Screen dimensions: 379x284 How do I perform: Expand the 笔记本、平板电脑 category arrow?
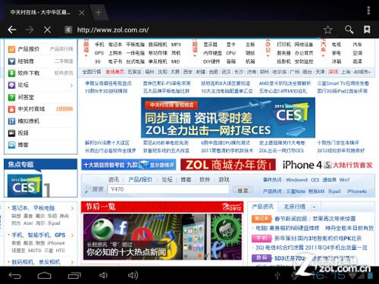pyautogui.click(x=73, y=208)
